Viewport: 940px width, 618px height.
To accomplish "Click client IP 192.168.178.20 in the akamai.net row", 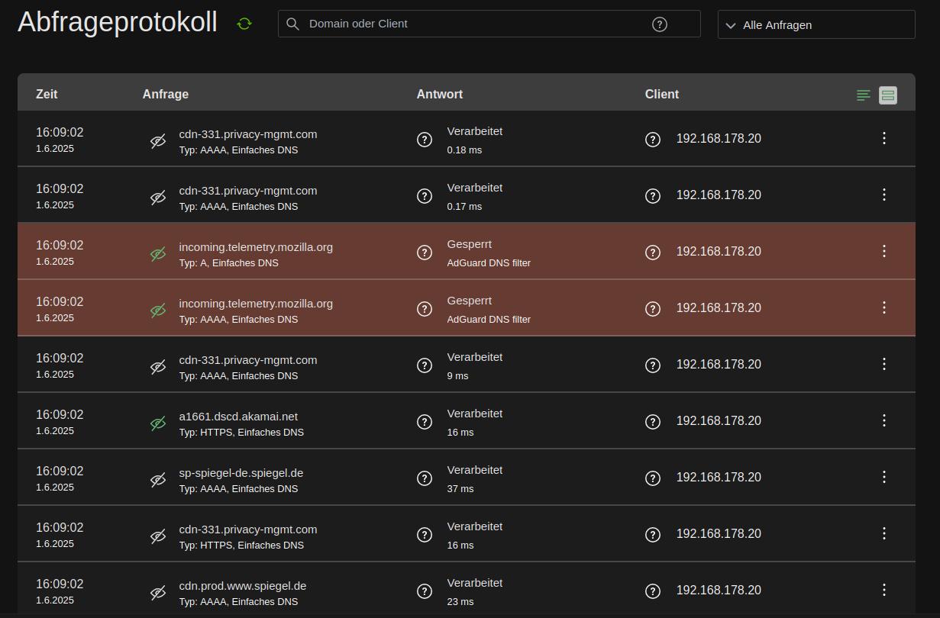I will 719,421.
